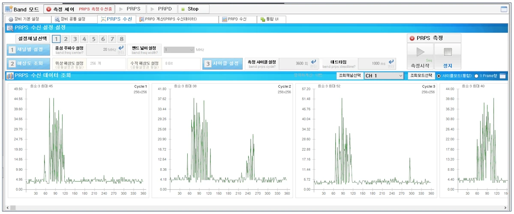Select channel 8 in 설정채널선택
The height and width of the screenshot is (214, 514).
[122, 39]
